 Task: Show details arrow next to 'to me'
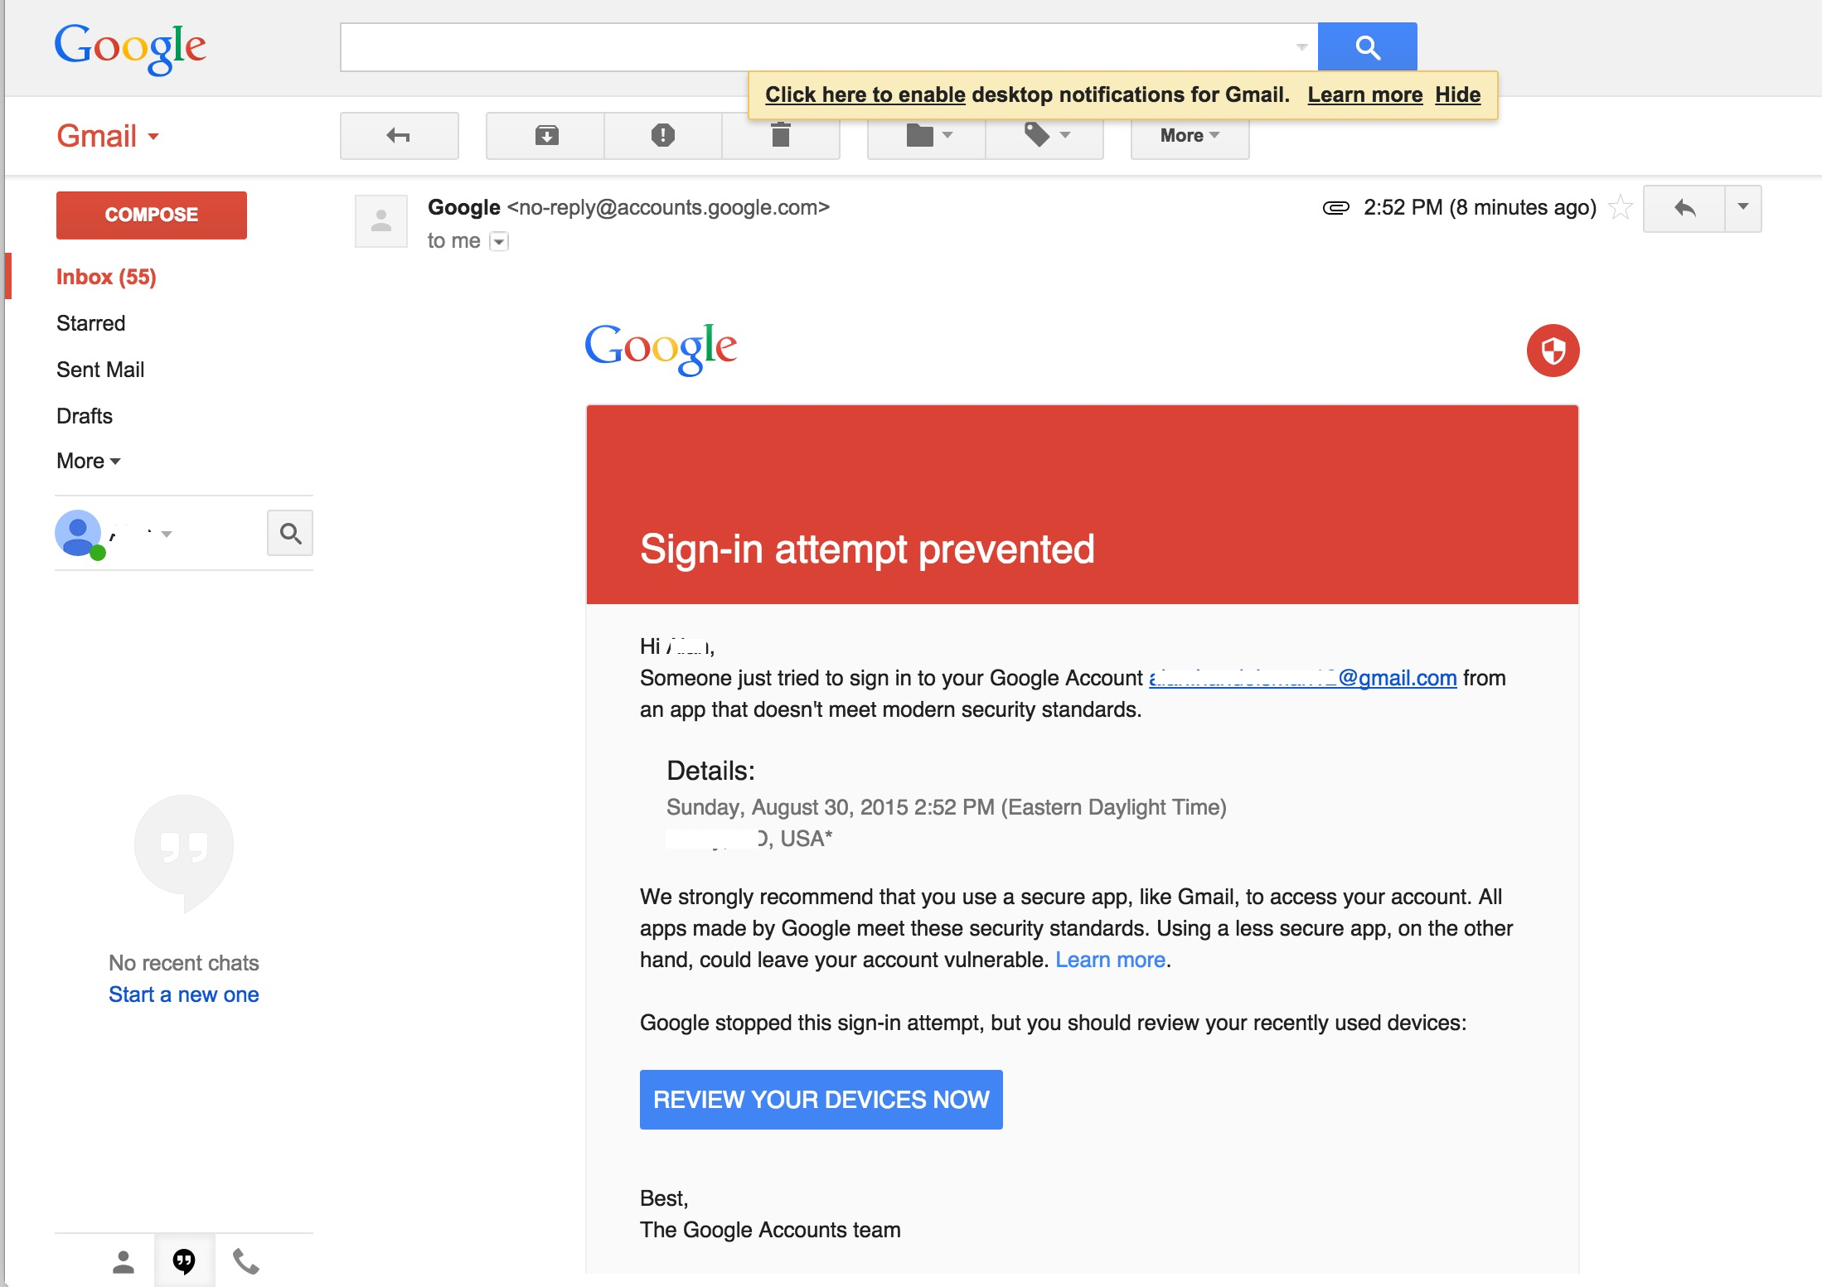click(499, 242)
